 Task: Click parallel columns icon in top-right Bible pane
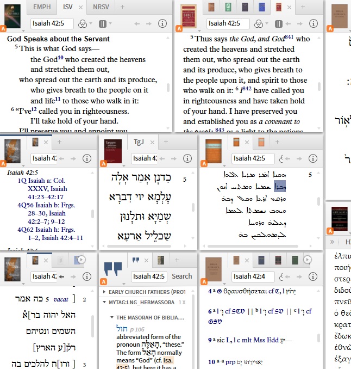[278, 23]
